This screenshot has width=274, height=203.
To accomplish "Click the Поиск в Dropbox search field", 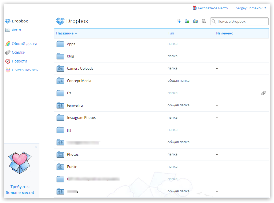I will click(x=239, y=21).
